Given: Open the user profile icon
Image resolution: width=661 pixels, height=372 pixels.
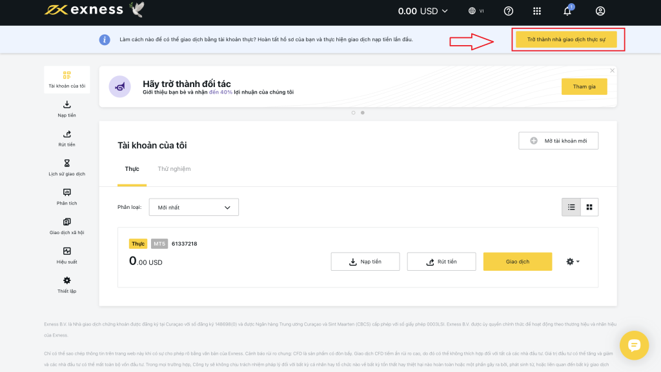Looking at the screenshot, I should click(x=600, y=11).
